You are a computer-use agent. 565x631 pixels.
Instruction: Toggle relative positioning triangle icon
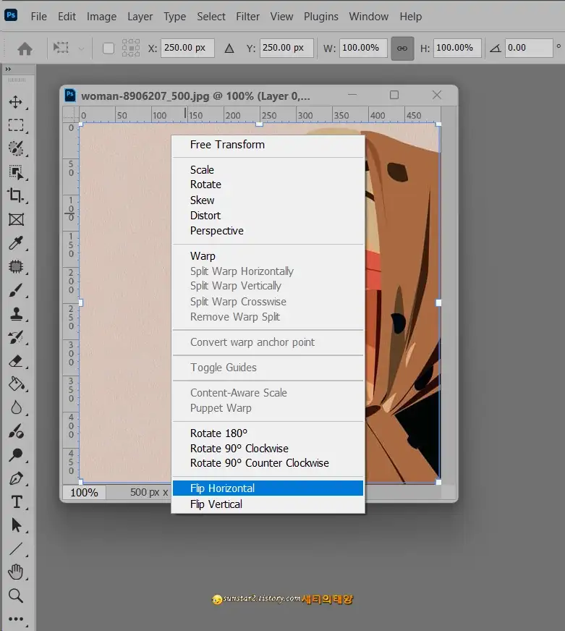(x=229, y=48)
